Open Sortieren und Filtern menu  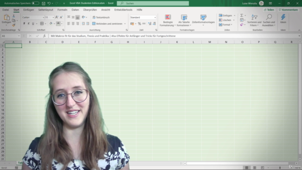254,20
